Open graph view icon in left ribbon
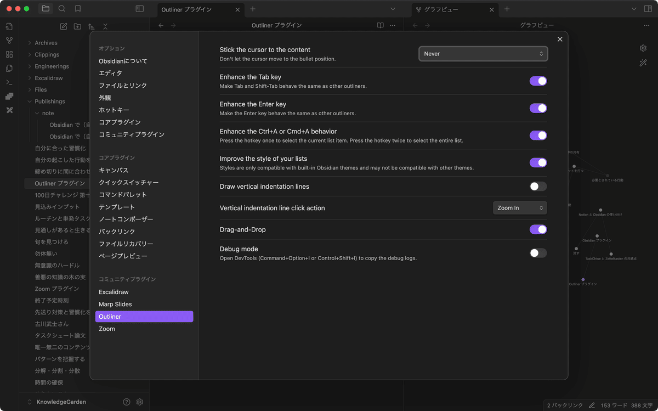The height and width of the screenshot is (411, 658). [x=9, y=41]
